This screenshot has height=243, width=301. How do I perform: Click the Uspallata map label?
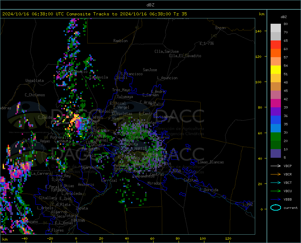tap(34, 81)
